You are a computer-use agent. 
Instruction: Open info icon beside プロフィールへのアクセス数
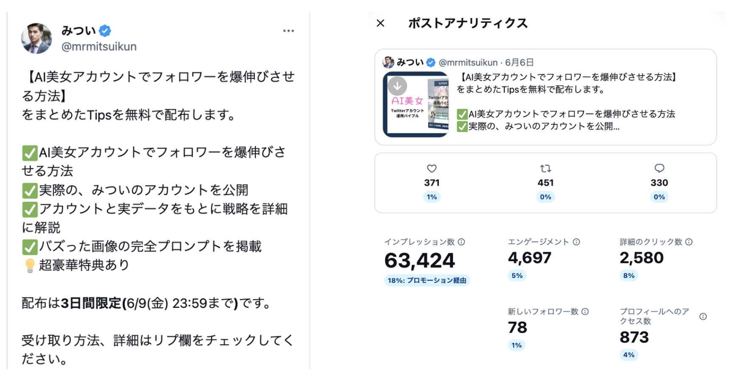tap(703, 316)
